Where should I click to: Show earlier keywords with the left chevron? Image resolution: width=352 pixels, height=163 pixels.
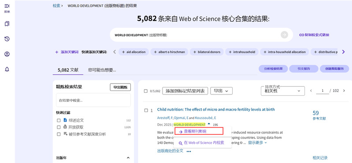tap(115, 52)
